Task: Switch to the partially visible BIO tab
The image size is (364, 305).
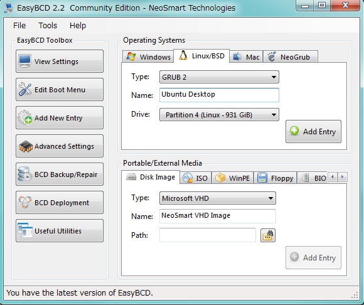Action: pos(313,178)
